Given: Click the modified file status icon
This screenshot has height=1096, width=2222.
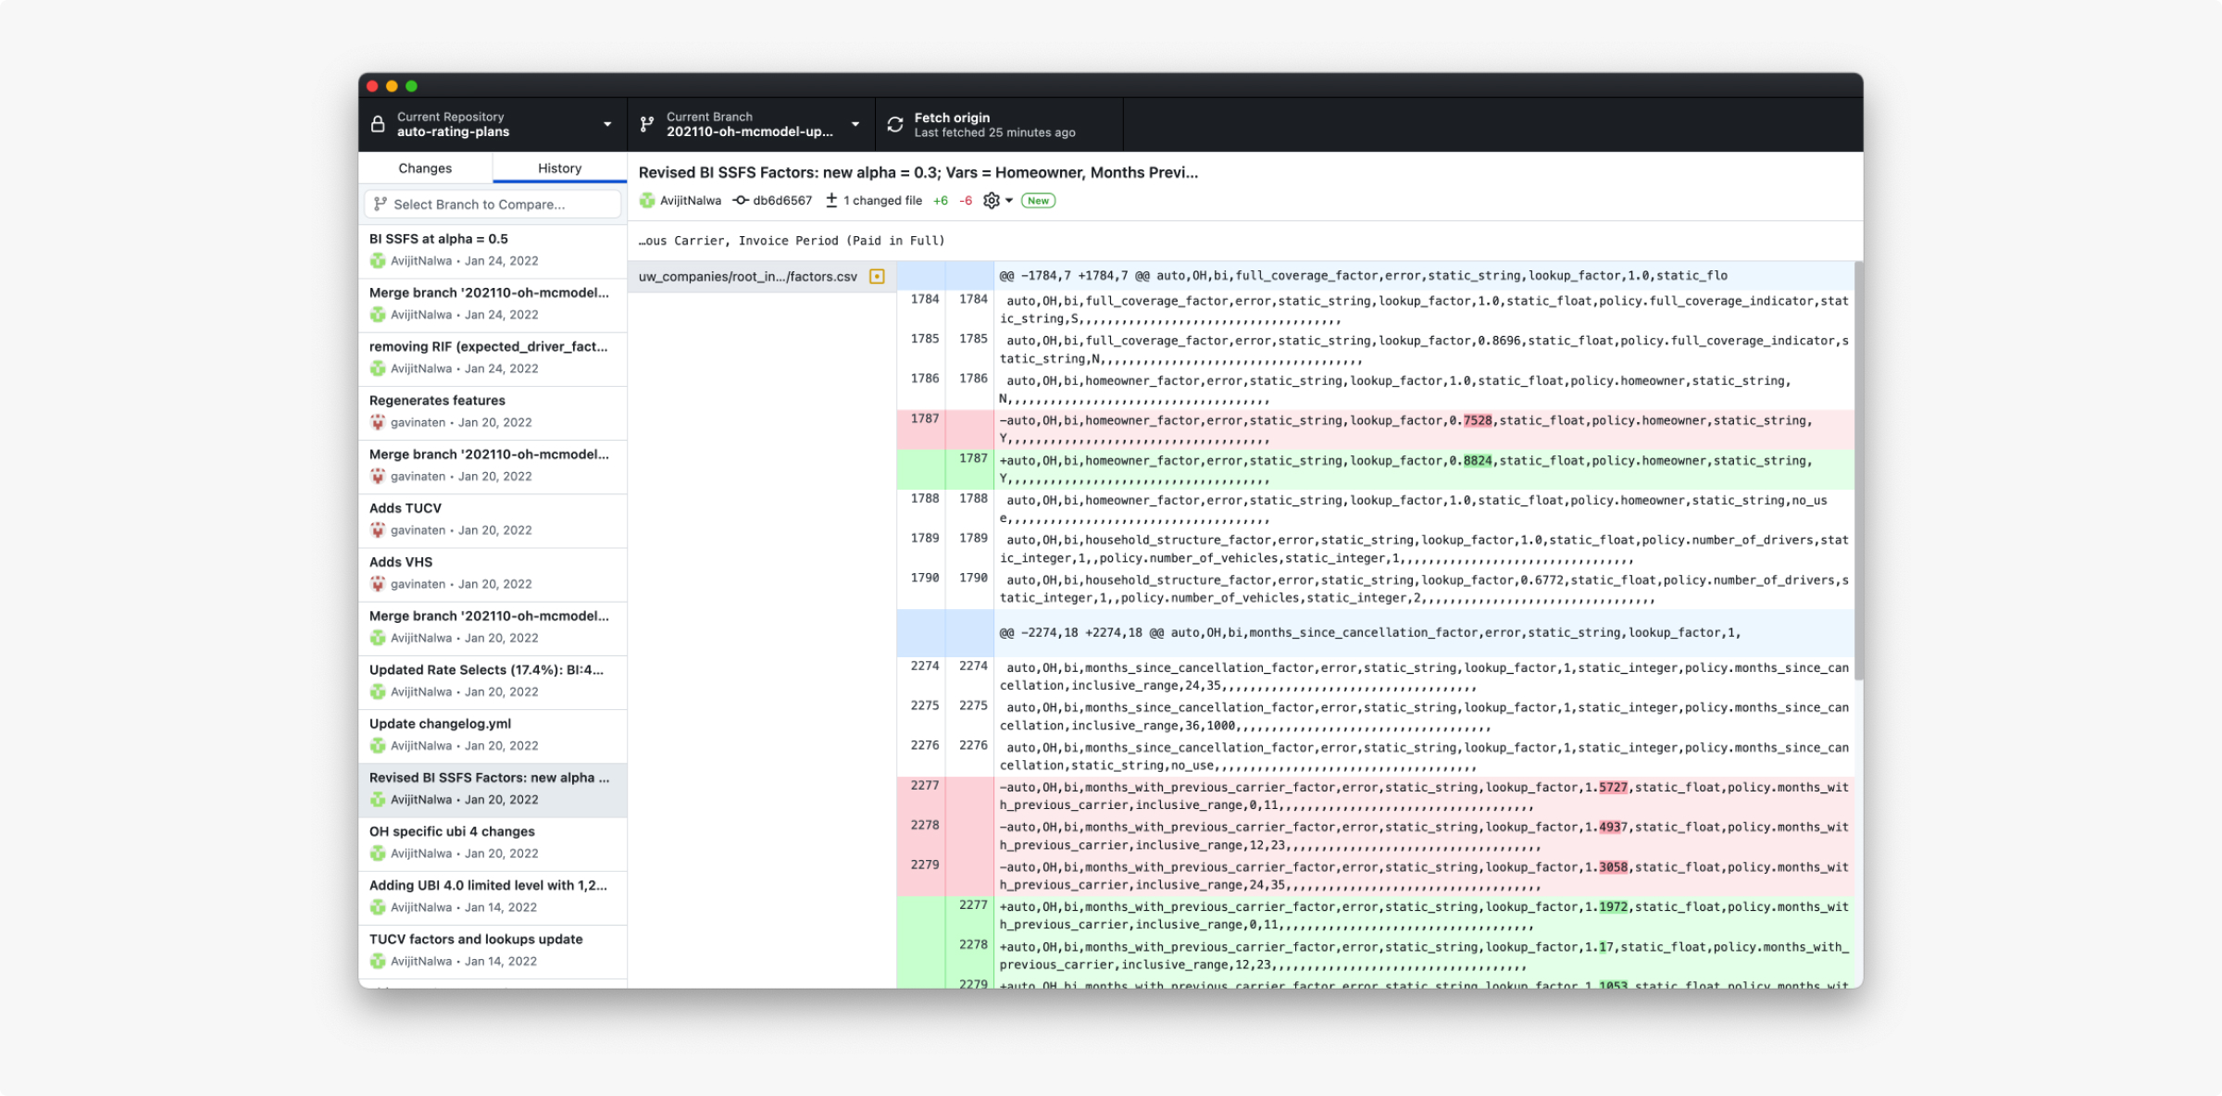Looking at the screenshot, I should [x=877, y=277].
